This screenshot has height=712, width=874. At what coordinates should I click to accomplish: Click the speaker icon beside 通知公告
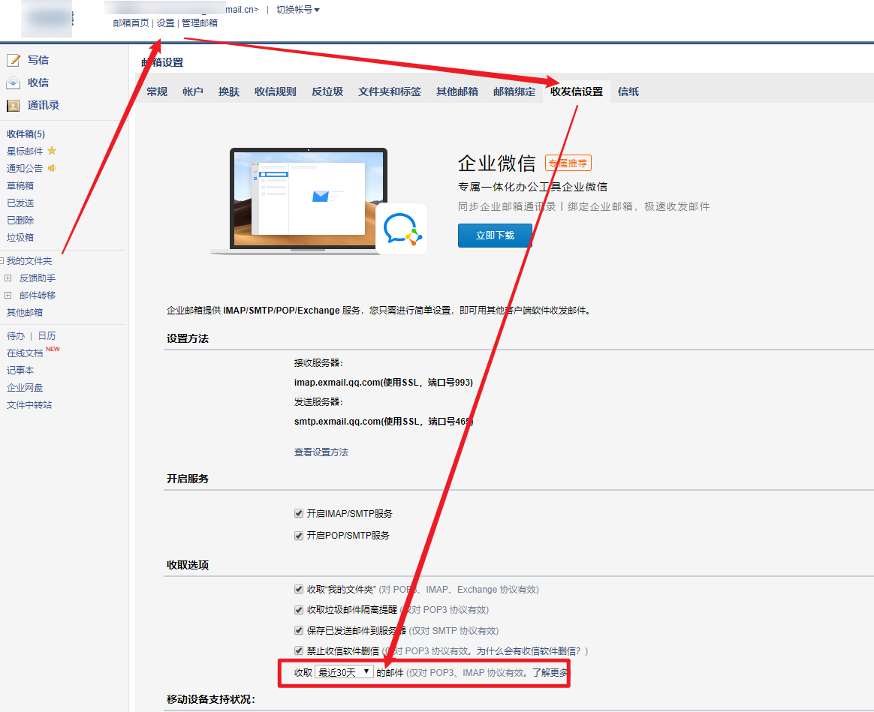pyautogui.click(x=52, y=168)
